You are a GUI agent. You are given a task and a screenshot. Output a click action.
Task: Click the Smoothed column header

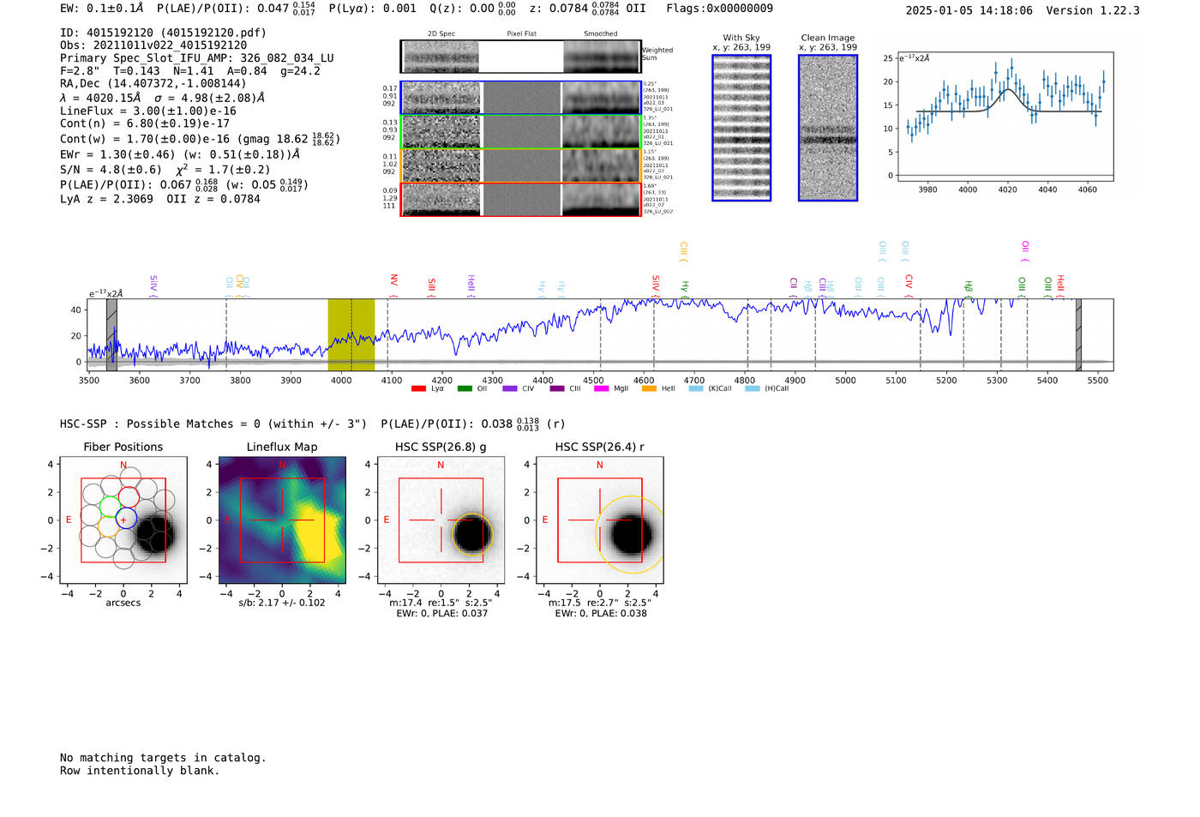[601, 34]
